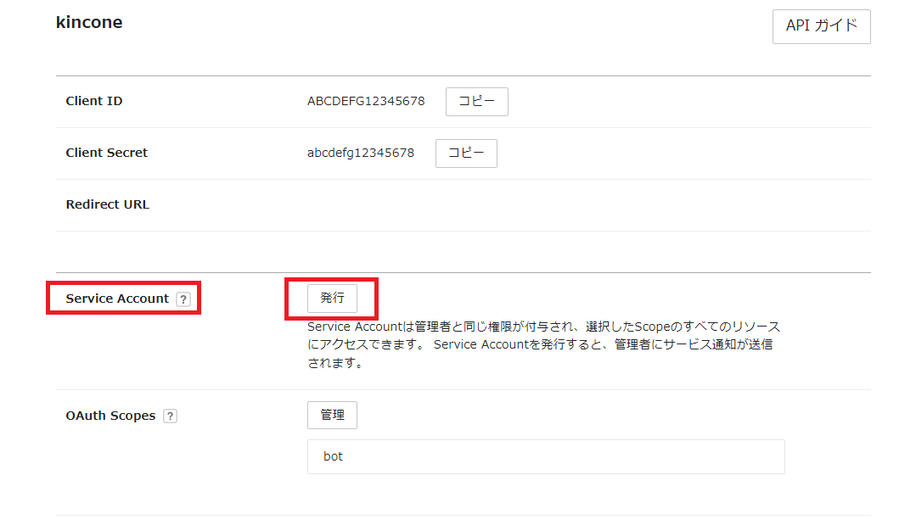This screenshot has width=916, height=525.
Task: Click the Client Secret label
Action: pyautogui.click(x=107, y=153)
